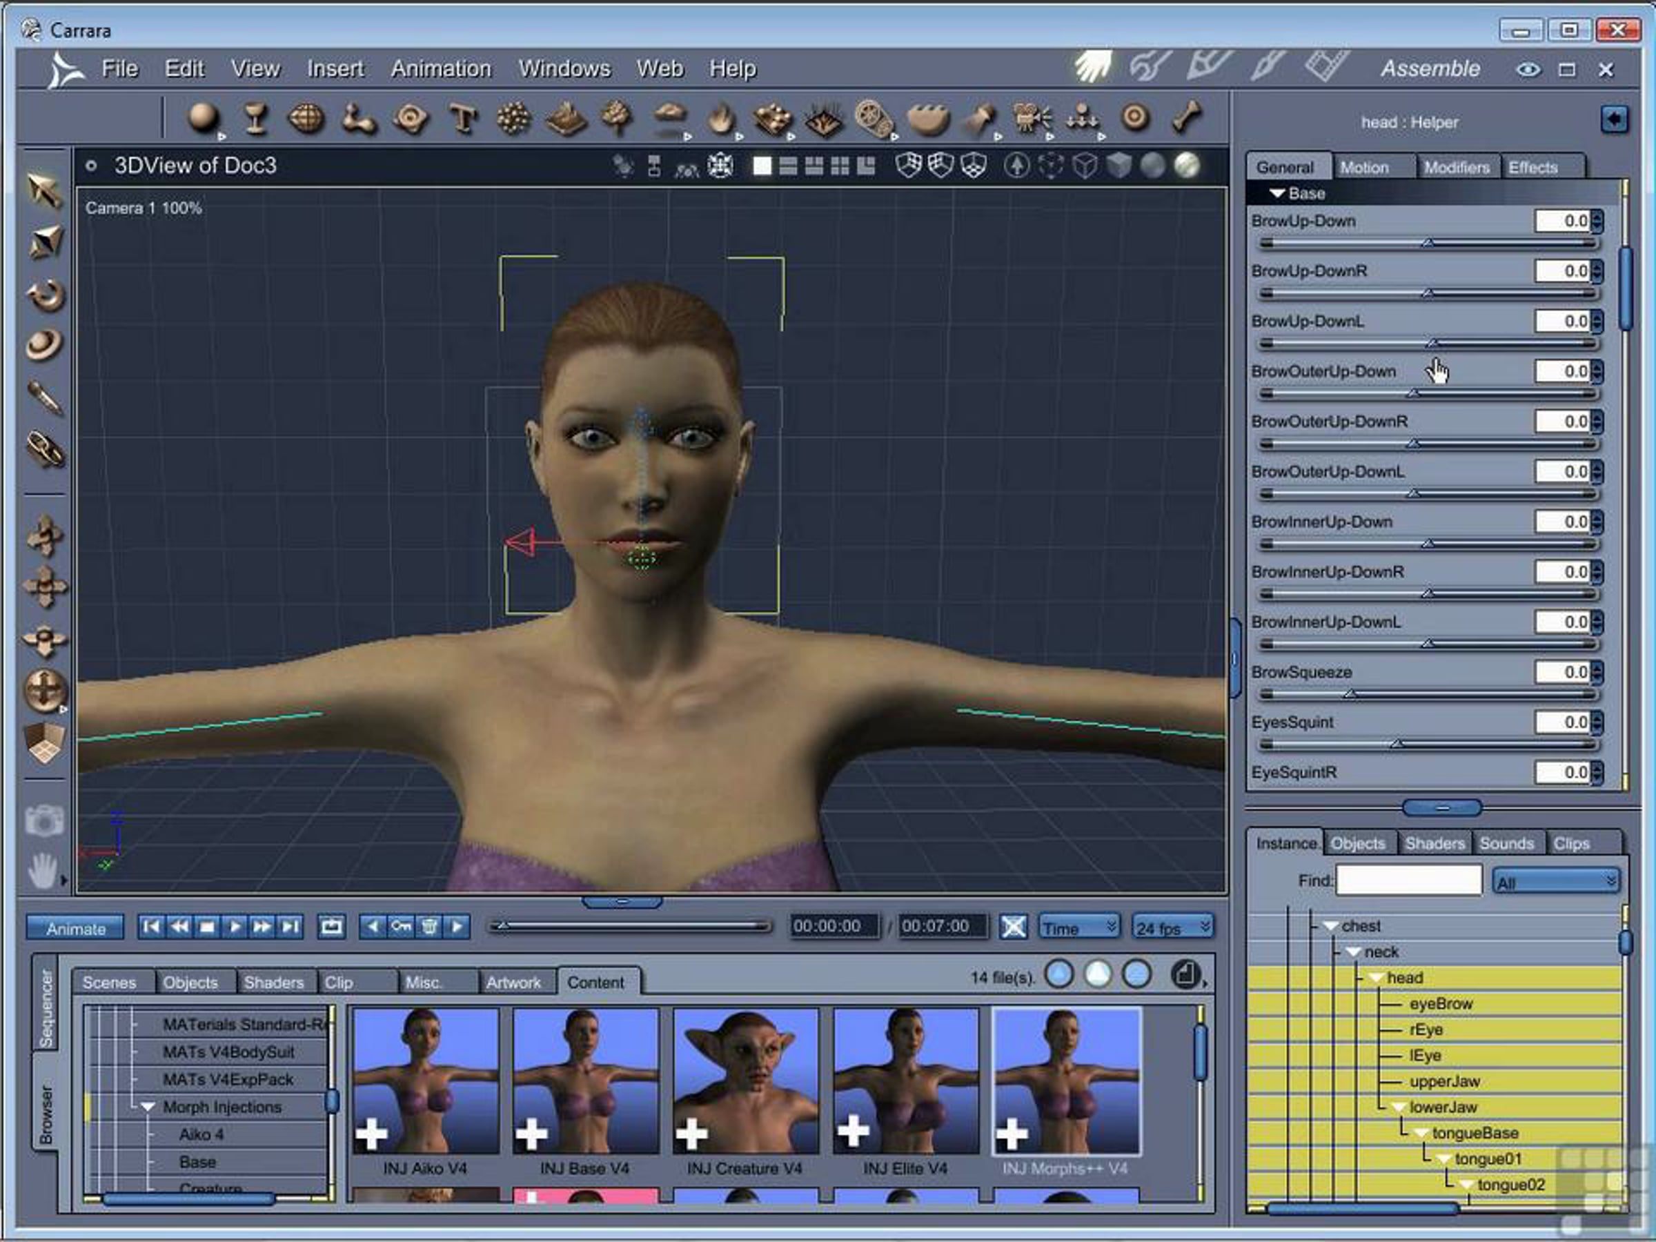Screen dimensions: 1656x1242
Task: Click the head Helper panel arrow button
Action: (x=1614, y=119)
